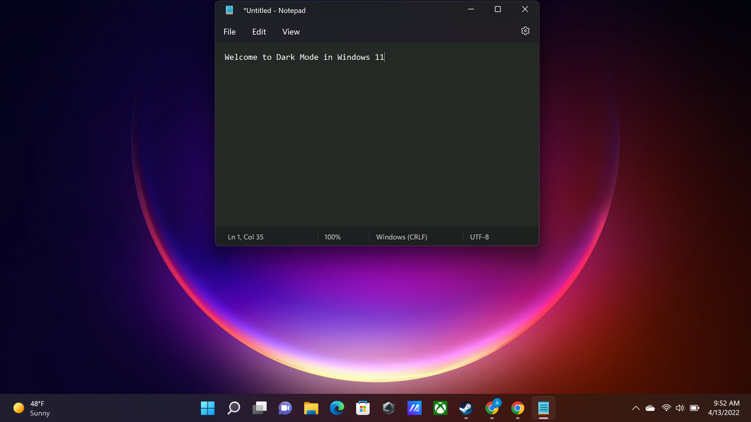This screenshot has height=422, width=751.
Task: Open Notepad Settings gear menu
Action: click(x=526, y=31)
